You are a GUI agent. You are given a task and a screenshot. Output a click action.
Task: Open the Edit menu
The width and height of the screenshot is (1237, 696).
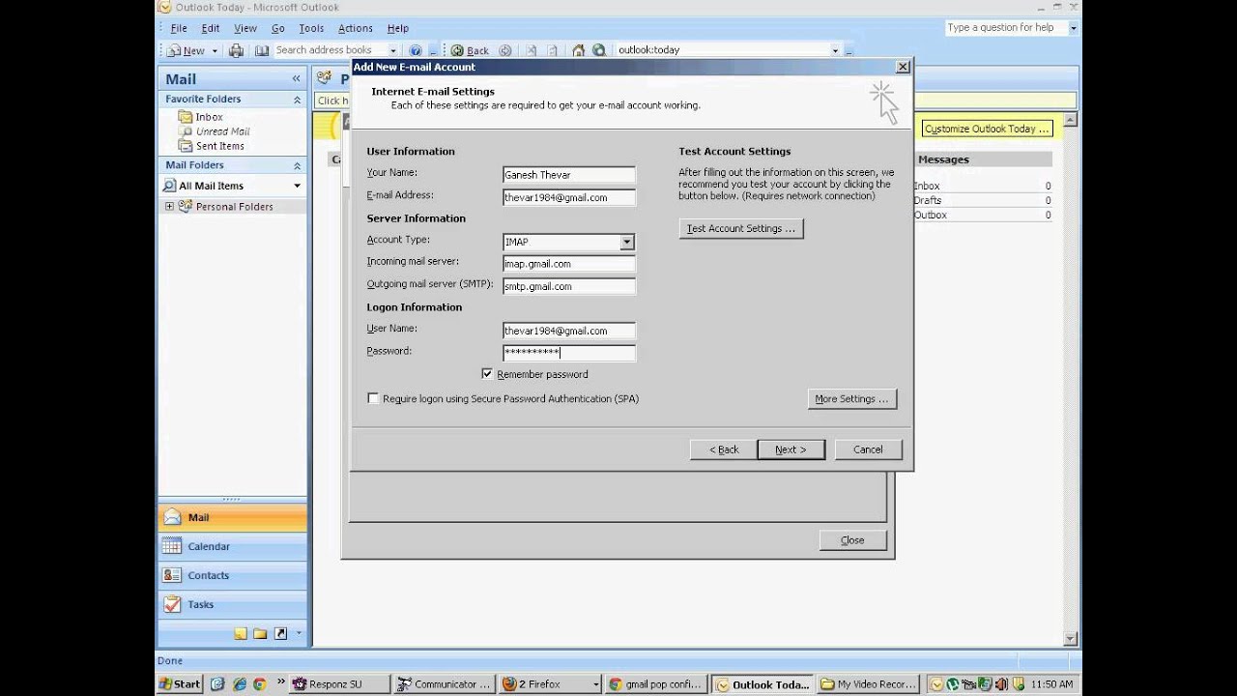[211, 28]
